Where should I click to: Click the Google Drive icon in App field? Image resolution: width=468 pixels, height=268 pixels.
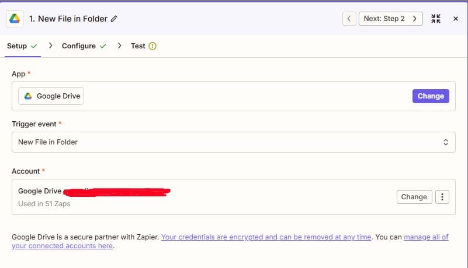tap(28, 96)
